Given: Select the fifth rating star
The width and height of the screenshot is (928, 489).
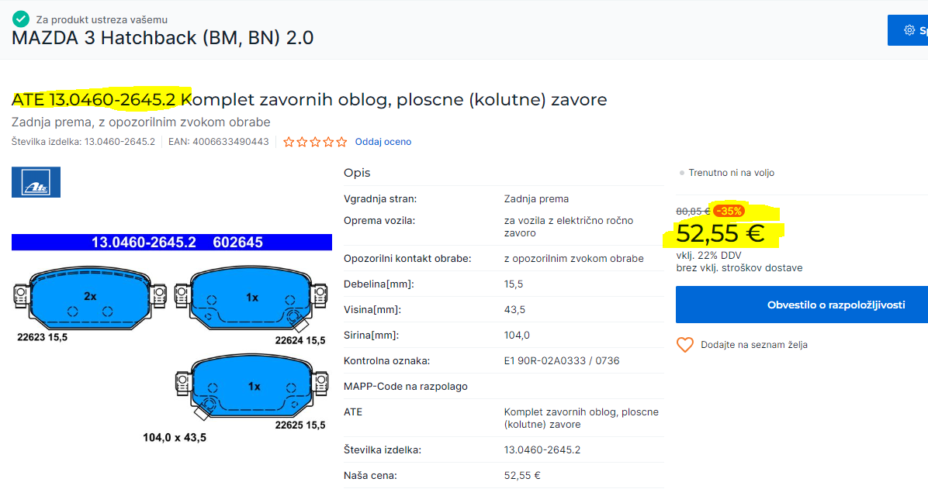Looking at the screenshot, I should pos(341,142).
